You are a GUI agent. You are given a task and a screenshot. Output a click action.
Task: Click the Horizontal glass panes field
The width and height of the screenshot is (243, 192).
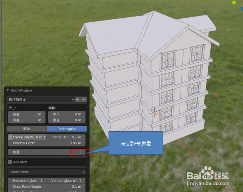tap(27, 181)
